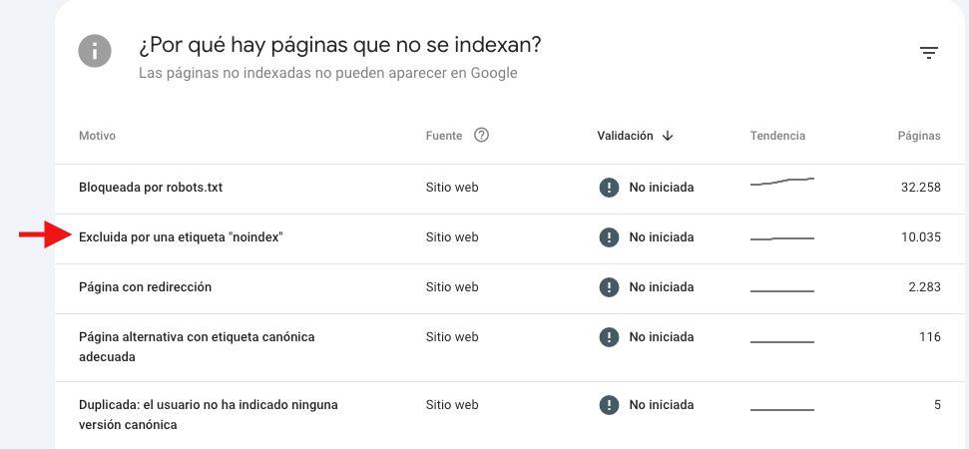Viewport: 969px width, 449px height.
Task: Click alert icon in the canónica adecuada row
Action: click(x=609, y=337)
